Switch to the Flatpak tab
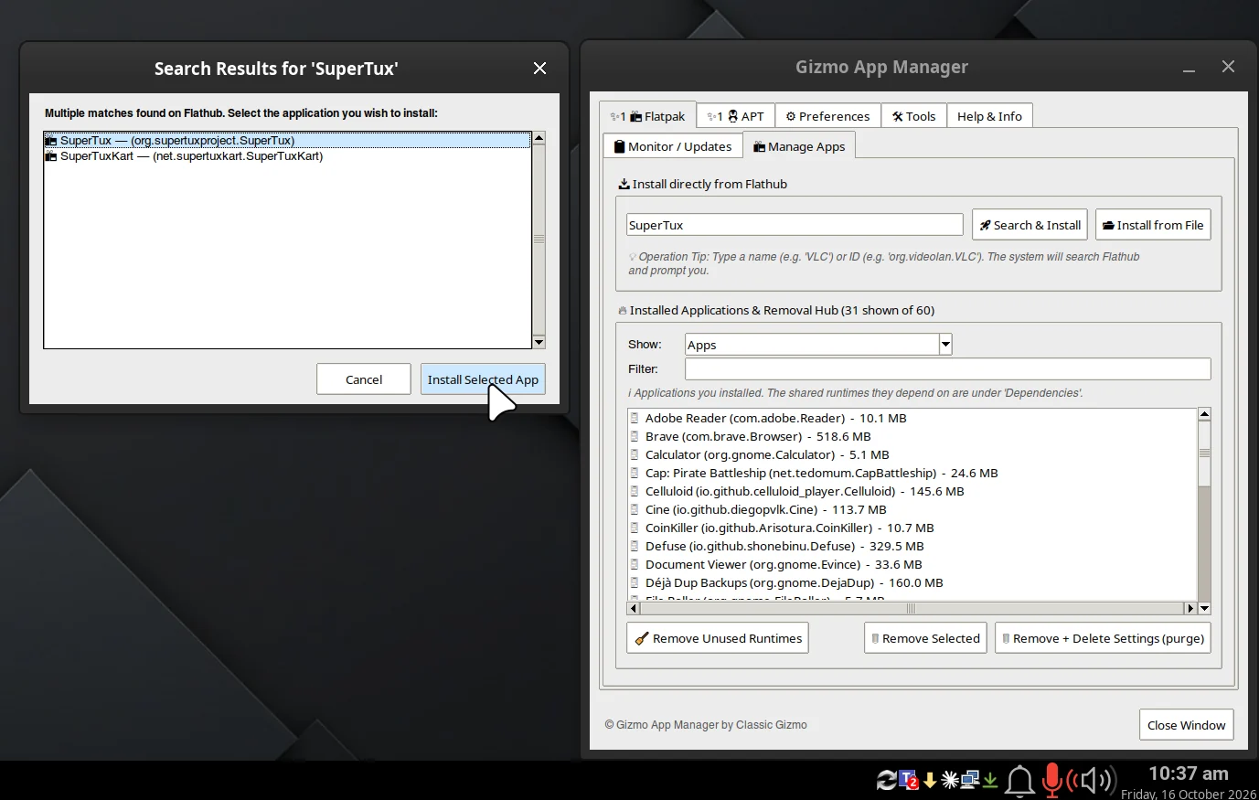 point(648,116)
